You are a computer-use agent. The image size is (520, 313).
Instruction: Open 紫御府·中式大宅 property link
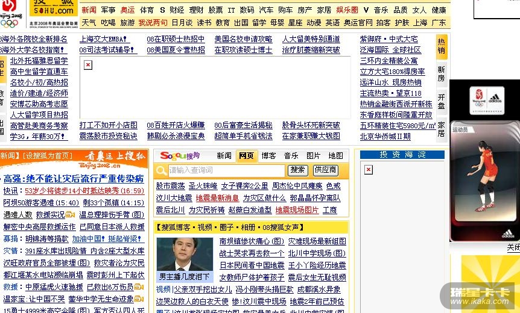coord(388,39)
